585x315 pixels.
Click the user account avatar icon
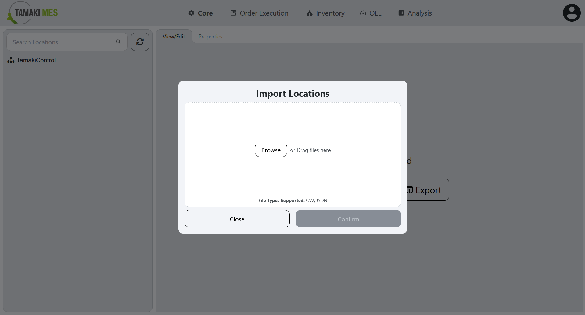coord(571,13)
